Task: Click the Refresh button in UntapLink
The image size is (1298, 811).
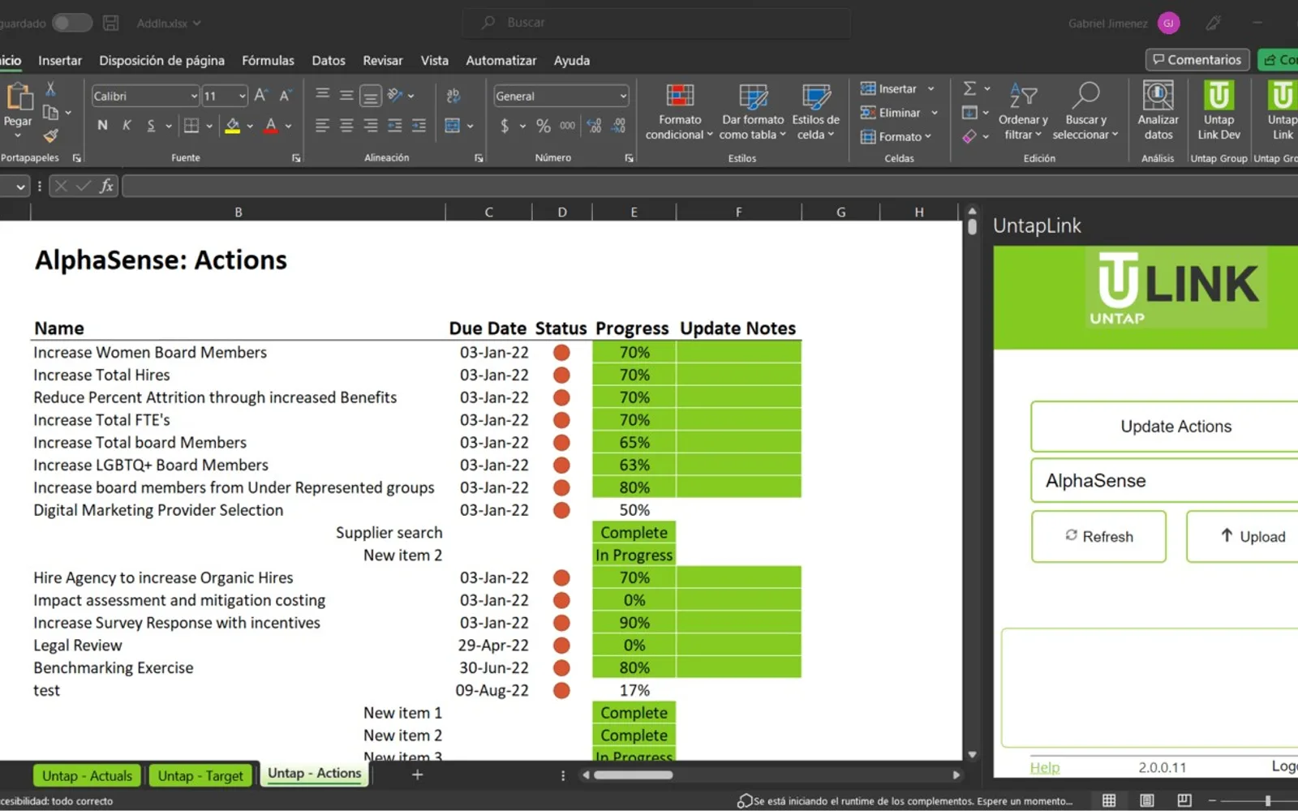Action: click(x=1098, y=536)
